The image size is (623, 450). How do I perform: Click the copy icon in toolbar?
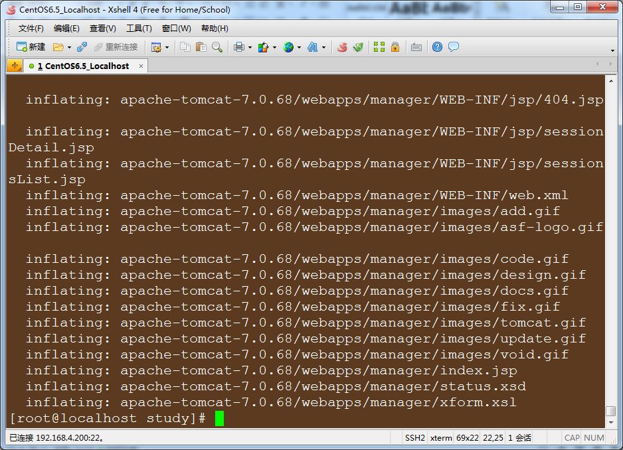[185, 47]
